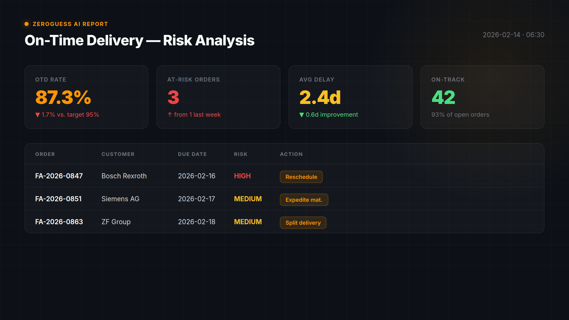Click the Reschedule button for Bosch Rexroth

[301, 177]
